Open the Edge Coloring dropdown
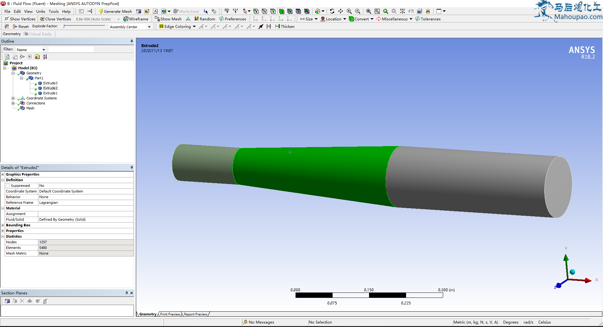The image size is (603, 327). point(177,26)
